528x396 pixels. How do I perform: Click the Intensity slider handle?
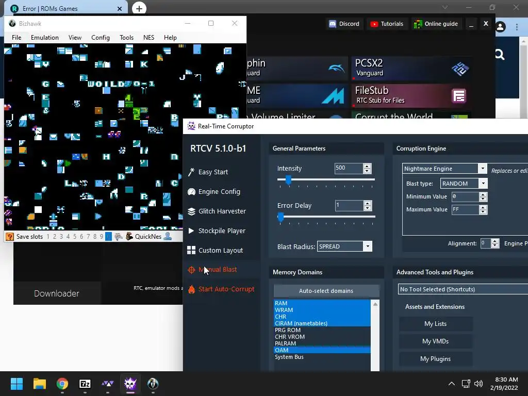(x=288, y=180)
